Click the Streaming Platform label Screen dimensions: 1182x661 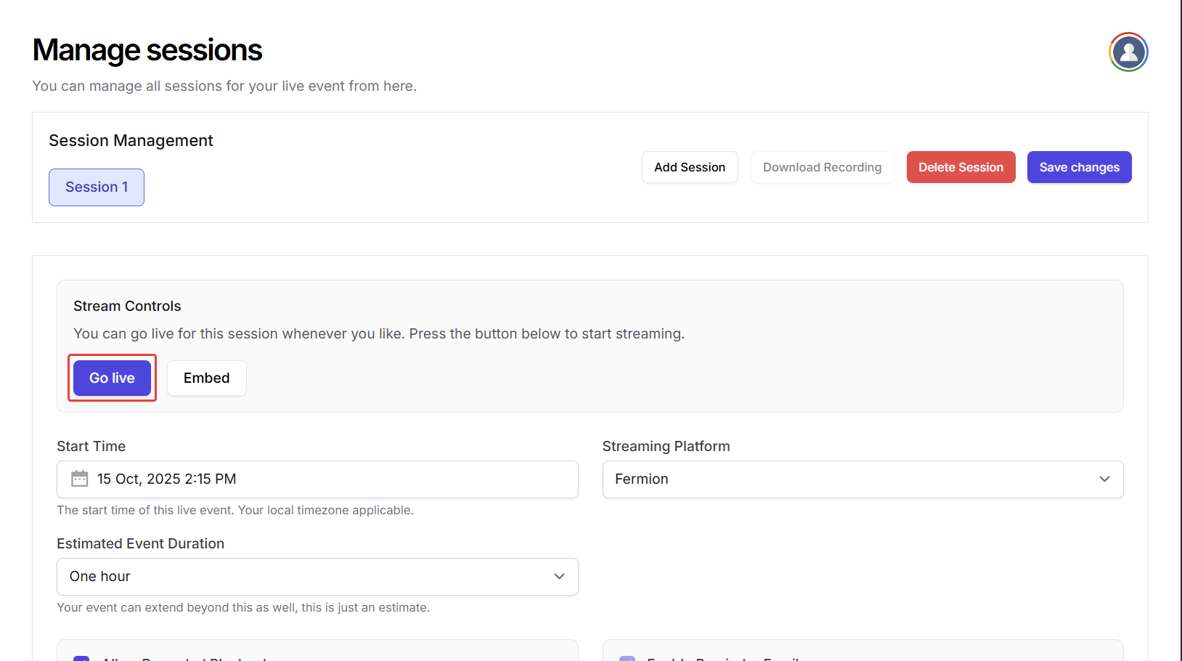[x=666, y=447]
